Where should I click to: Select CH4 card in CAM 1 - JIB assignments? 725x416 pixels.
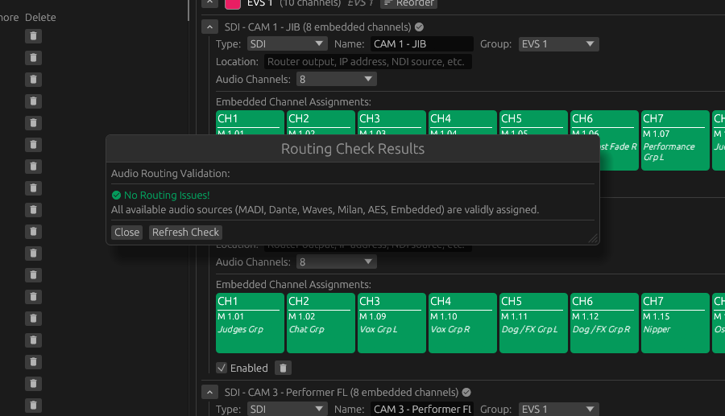coord(463,122)
